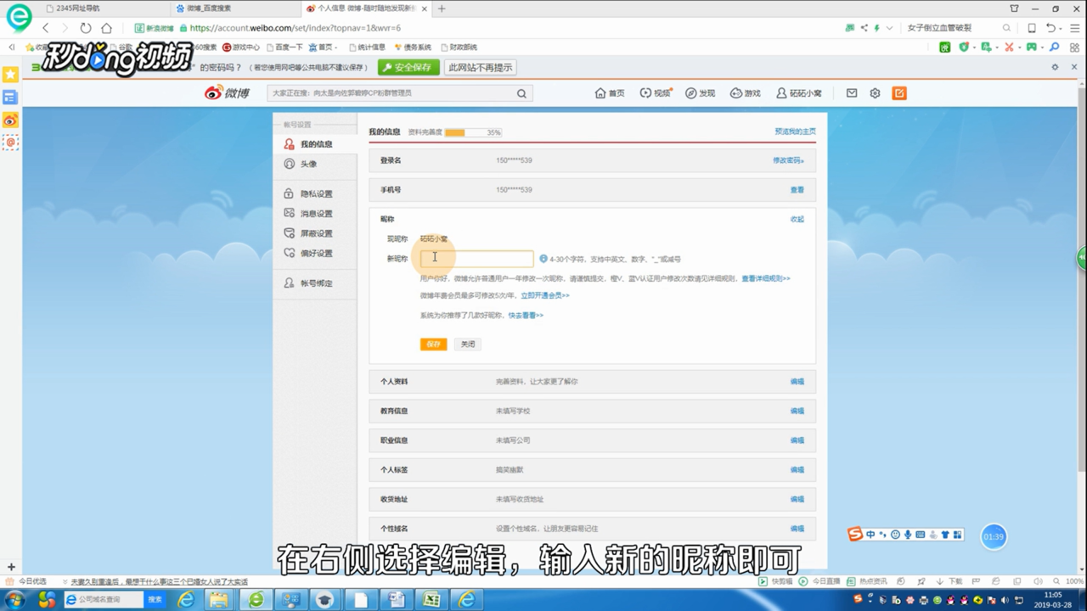Click the browser zoom 100% indicator

point(1073,581)
